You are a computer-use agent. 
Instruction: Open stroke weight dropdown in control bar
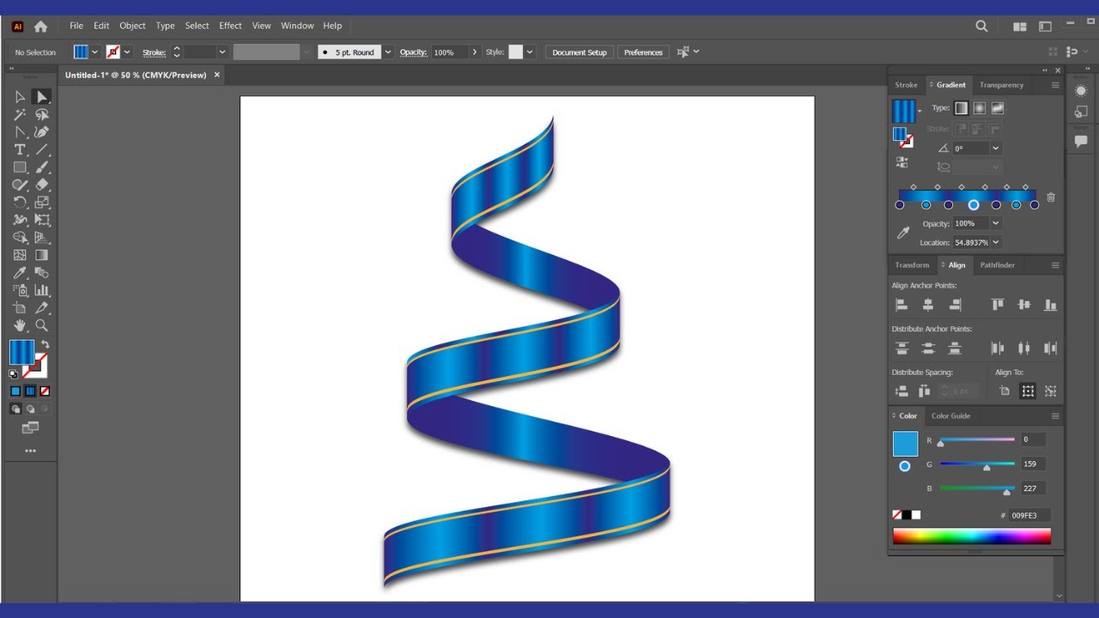pyautogui.click(x=222, y=52)
